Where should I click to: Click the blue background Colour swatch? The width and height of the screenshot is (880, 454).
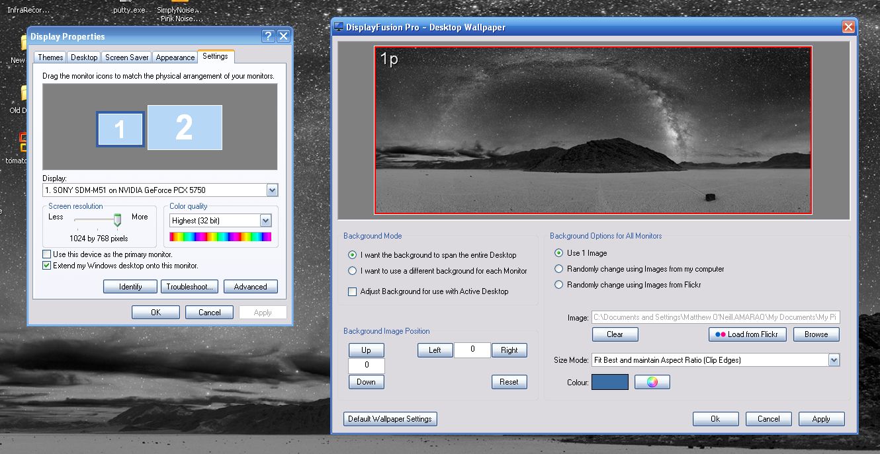point(609,382)
